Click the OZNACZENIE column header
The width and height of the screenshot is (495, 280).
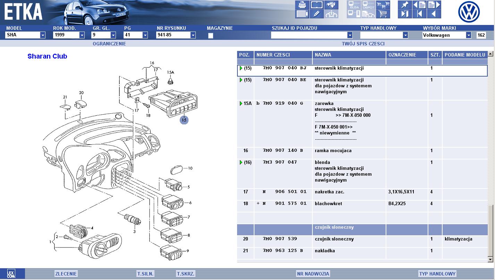(407, 55)
